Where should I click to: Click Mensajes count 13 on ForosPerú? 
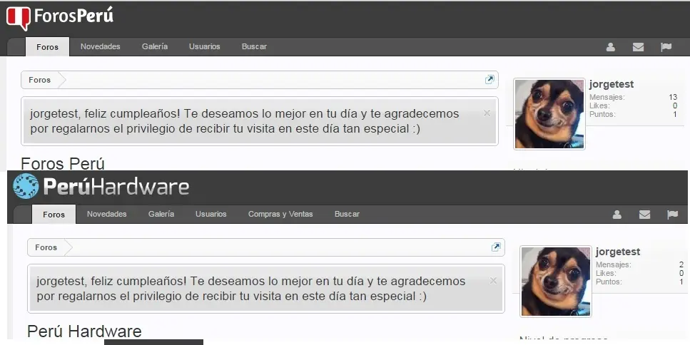pos(673,97)
